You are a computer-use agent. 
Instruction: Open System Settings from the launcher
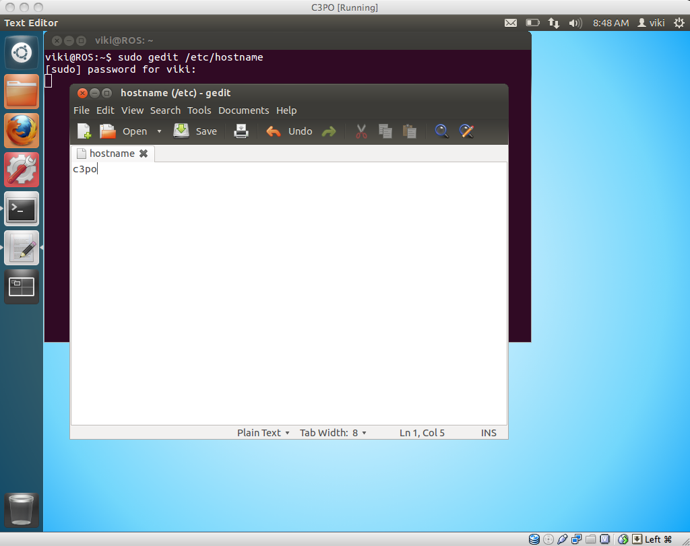(22, 170)
